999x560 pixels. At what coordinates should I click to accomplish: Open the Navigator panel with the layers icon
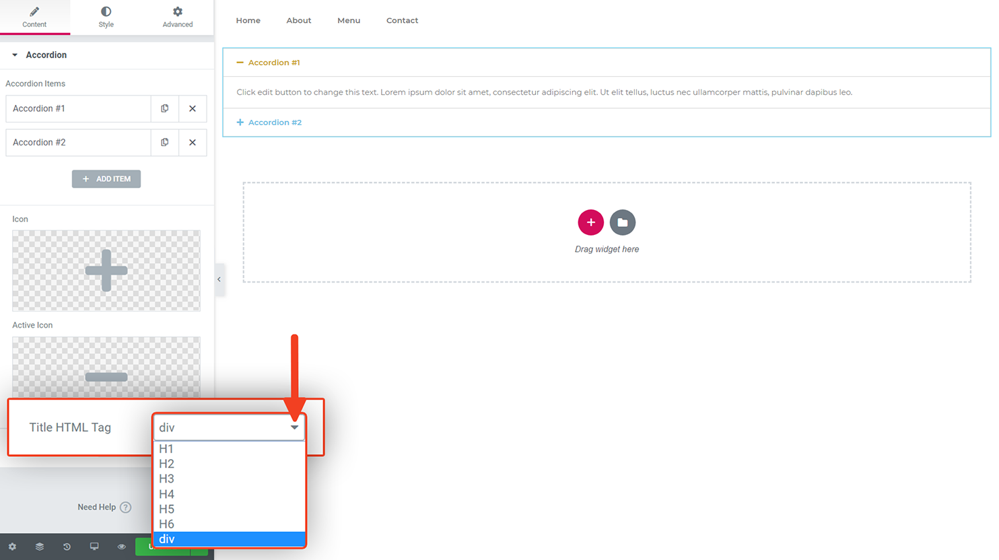(x=39, y=547)
